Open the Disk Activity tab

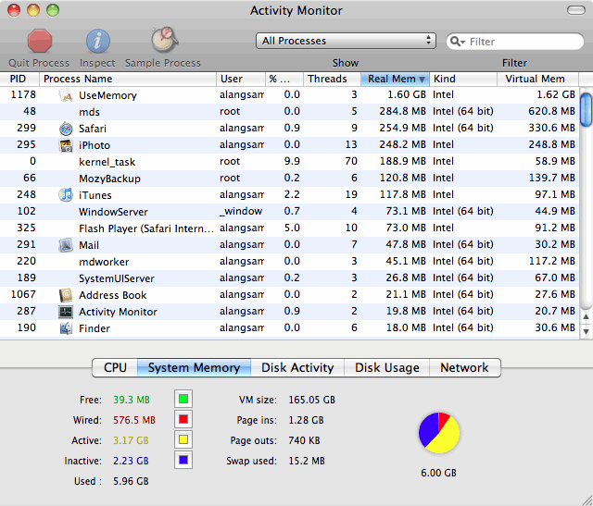tap(297, 368)
